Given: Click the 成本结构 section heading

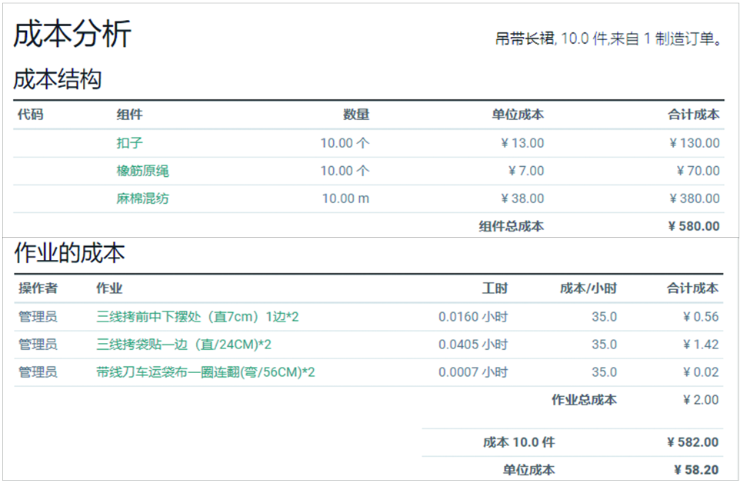Looking at the screenshot, I should (58, 78).
